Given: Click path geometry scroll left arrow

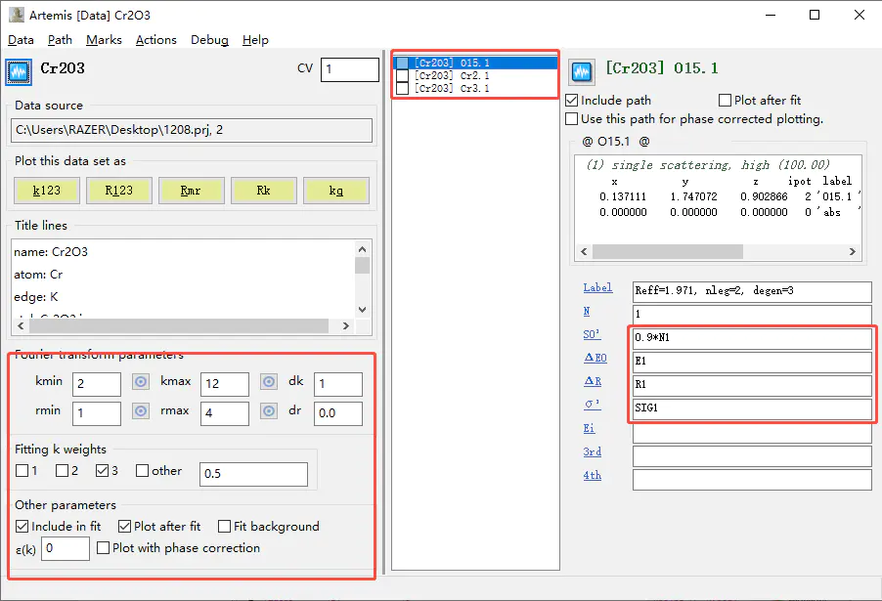Looking at the screenshot, I should pyautogui.click(x=584, y=252).
